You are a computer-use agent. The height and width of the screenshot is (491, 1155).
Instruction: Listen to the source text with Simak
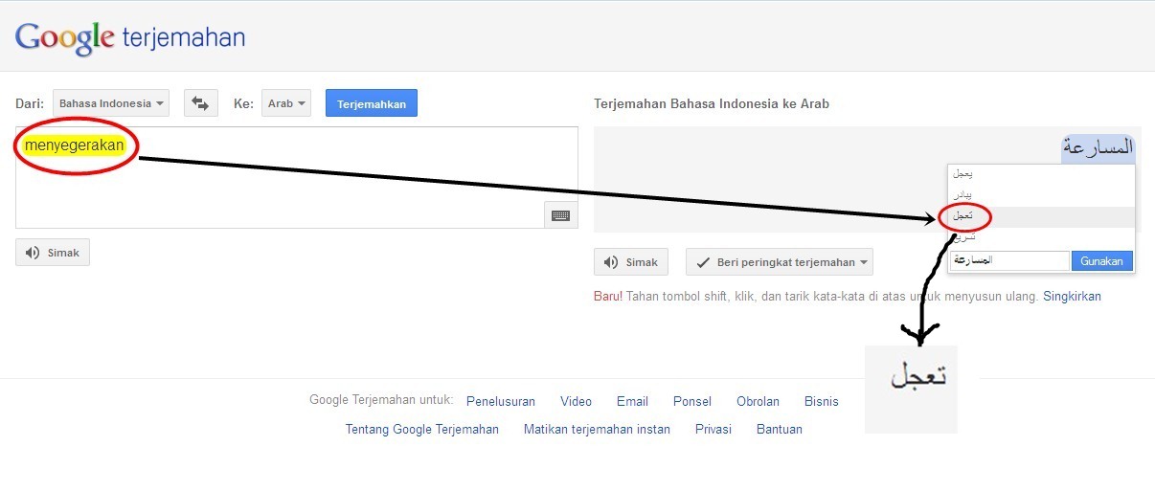coord(53,253)
